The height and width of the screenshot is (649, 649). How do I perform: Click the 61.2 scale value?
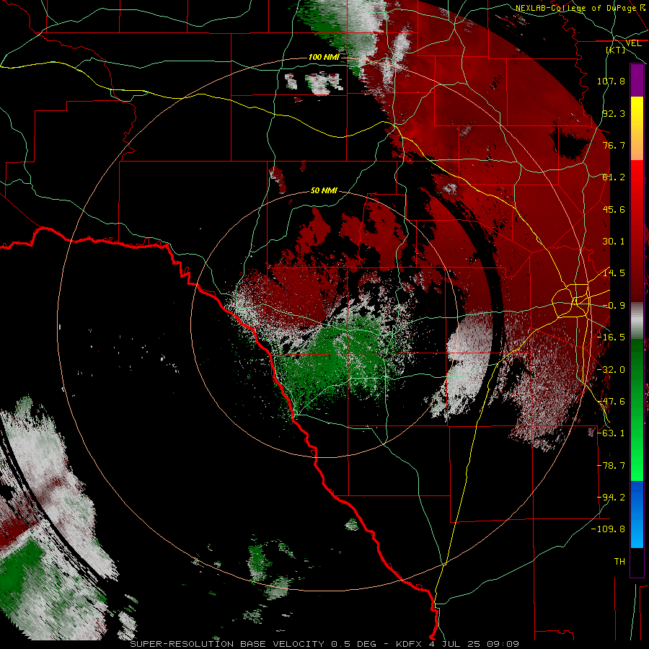[x=614, y=177]
